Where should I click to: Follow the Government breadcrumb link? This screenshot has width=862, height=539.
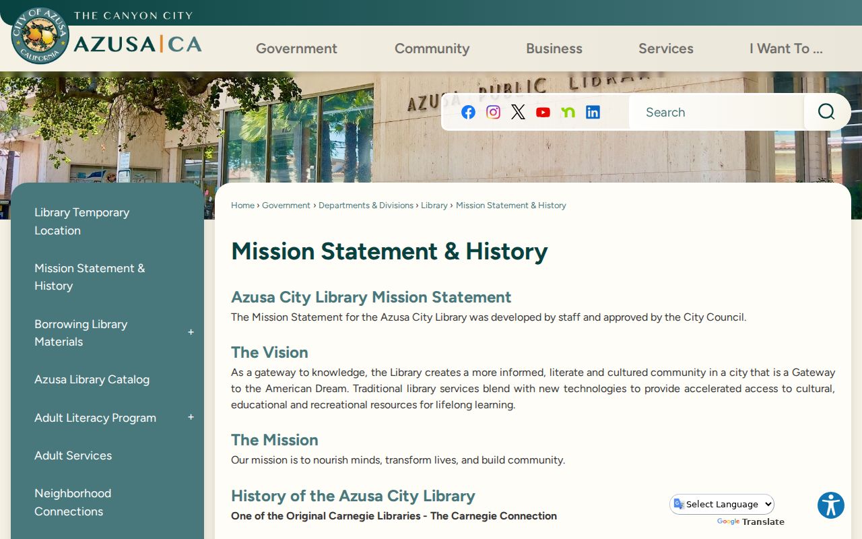pos(286,205)
